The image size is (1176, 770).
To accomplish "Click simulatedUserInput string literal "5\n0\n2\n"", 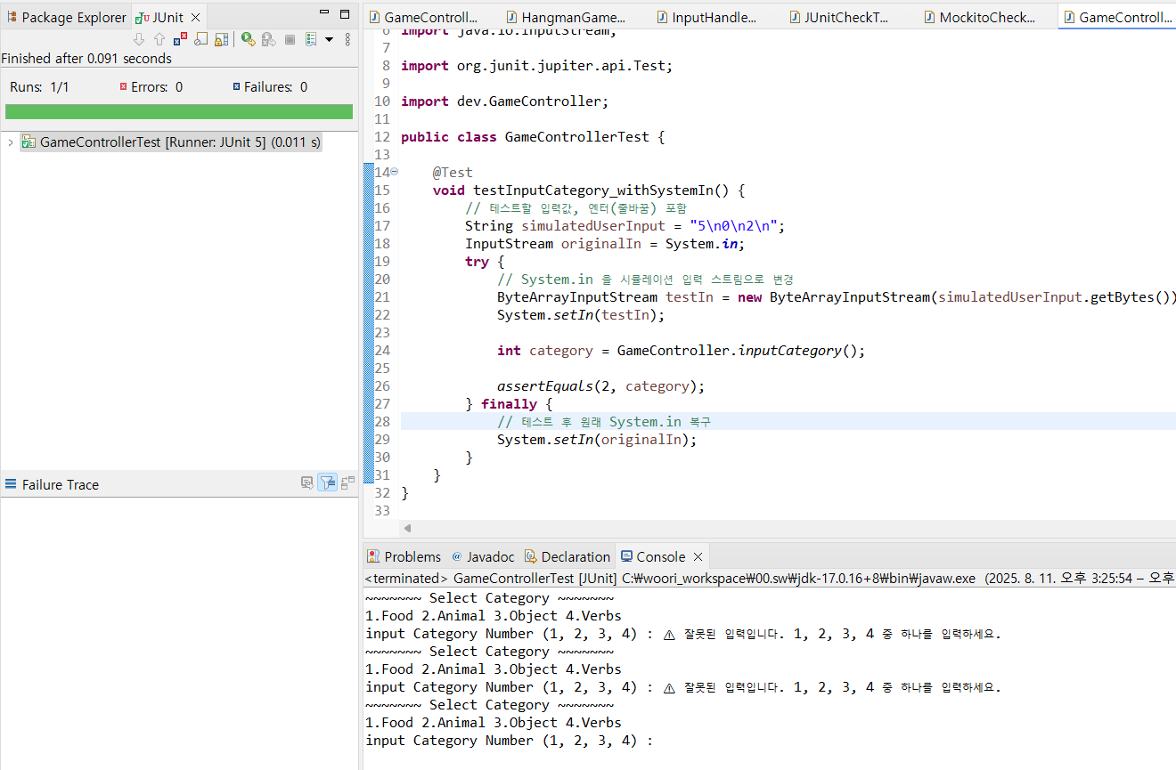I will 734,226.
